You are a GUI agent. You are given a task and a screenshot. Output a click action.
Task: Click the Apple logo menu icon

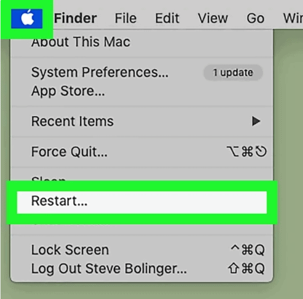click(27, 19)
